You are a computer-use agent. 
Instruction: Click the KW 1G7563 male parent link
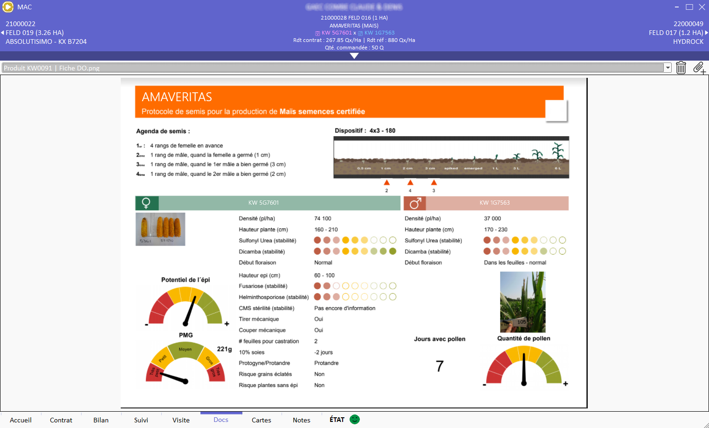pos(379,33)
